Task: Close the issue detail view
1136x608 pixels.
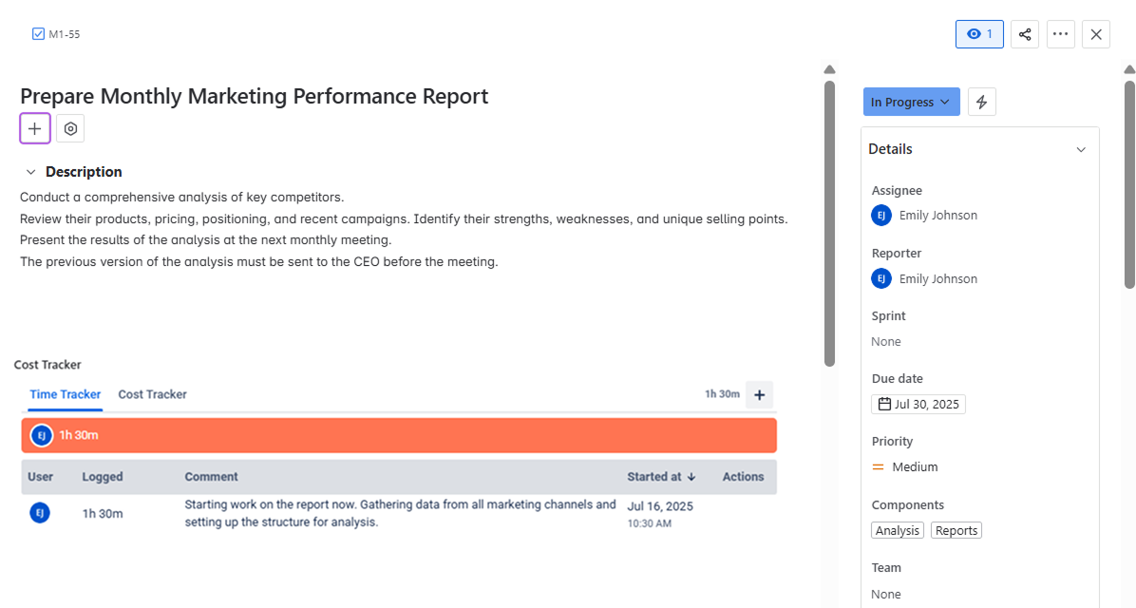Action: 1096,34
